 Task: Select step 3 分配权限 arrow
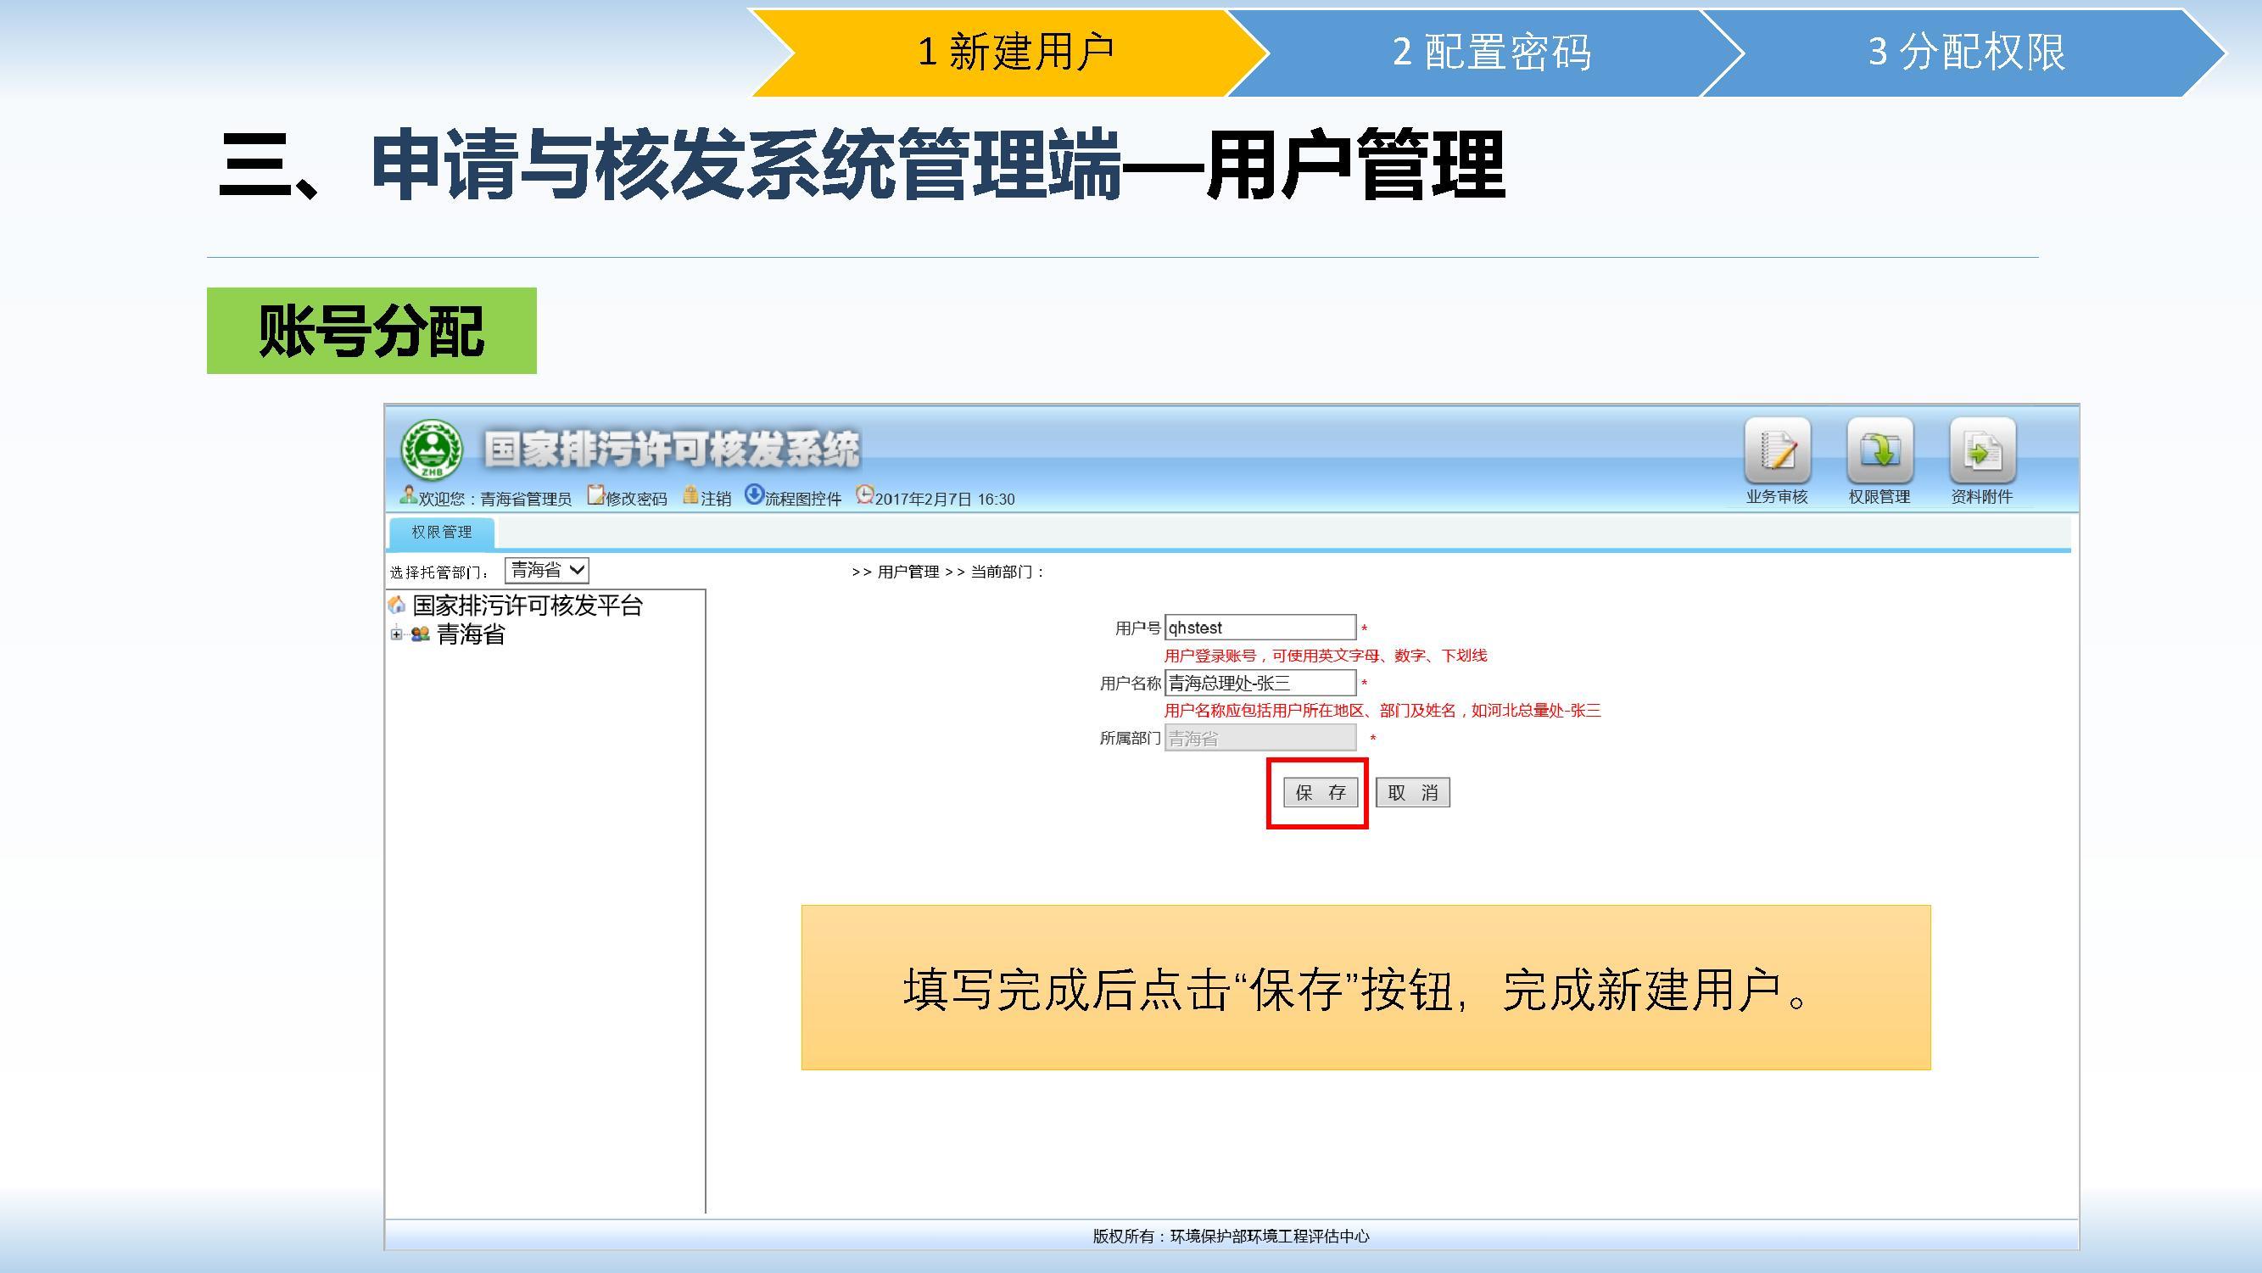[1965, 53]
